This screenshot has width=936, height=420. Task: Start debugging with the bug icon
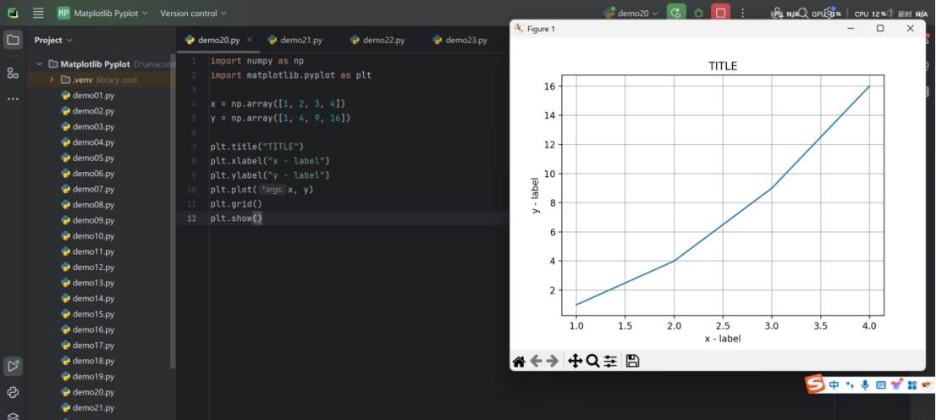click(x=698, y=13)
